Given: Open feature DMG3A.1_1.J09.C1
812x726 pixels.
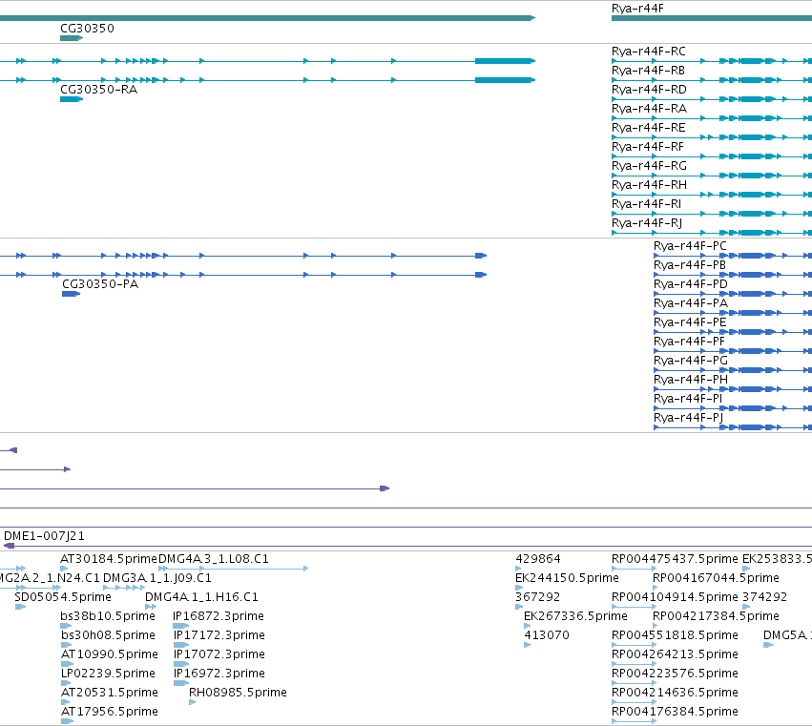Looking at the screenshot, I should tap(156, 578).
